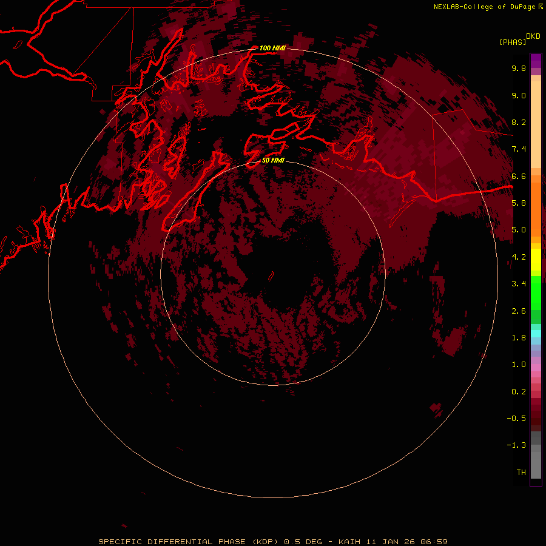Click the bright green colorbar segment

[536, 293]
